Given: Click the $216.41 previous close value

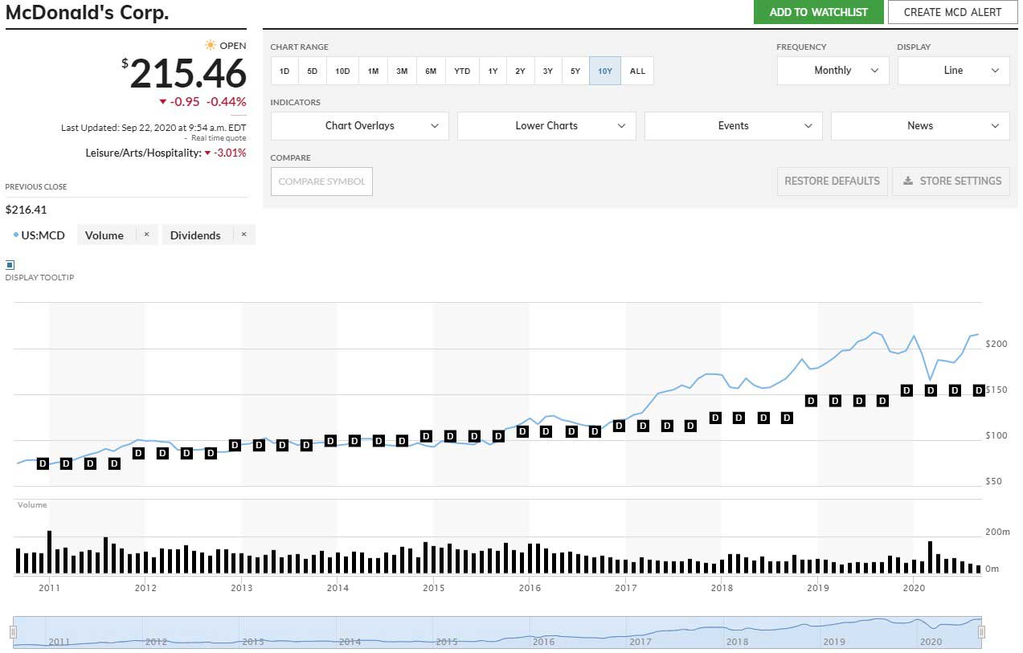Looking at the screenshot, I should pos(25,210).
